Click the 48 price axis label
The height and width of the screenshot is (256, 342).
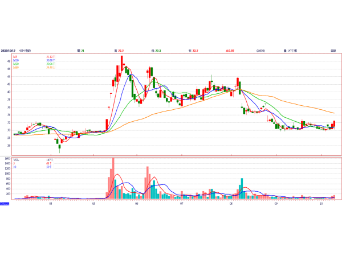click(x=9, y=61)
